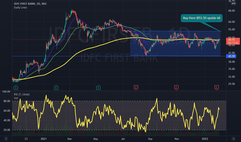The height and width of the screenshot is (142, 241).
Task: Click the 40.50 horizontal line price label
Action: point(231,56)
